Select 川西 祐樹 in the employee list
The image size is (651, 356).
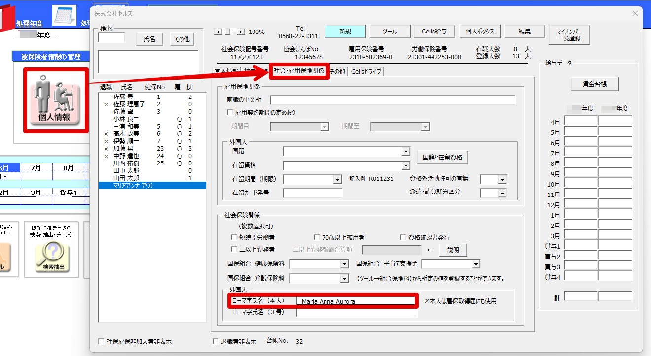152,163
